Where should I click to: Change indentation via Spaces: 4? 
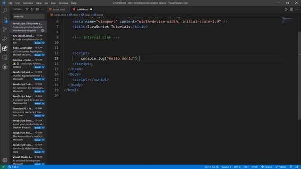[226, 167]
